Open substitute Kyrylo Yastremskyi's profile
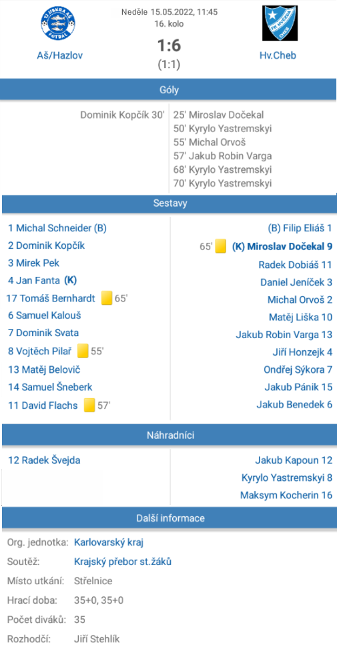The height and width of the screenshot is (653, 337). (287, 478)
